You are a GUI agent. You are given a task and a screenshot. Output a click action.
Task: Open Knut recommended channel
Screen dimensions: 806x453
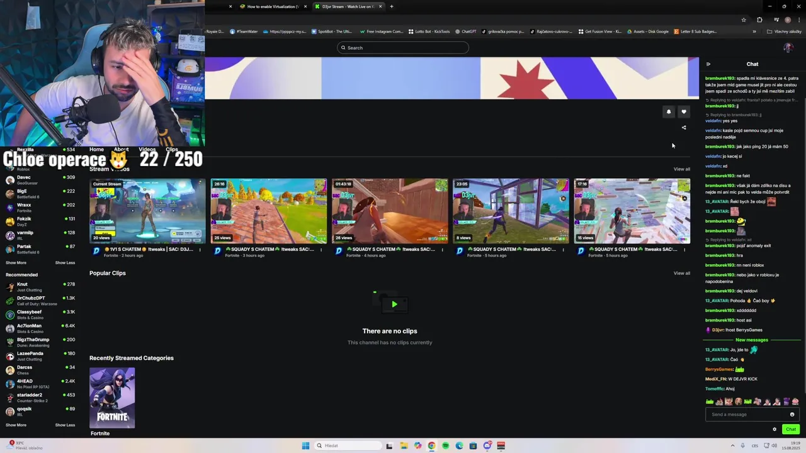(40, 287)
